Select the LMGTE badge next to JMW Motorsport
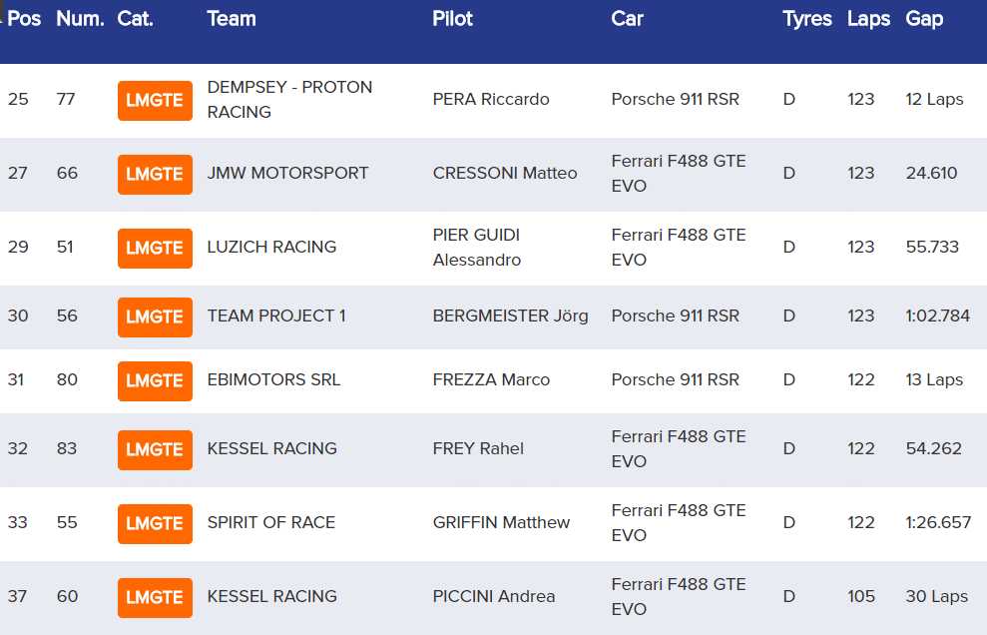Screen dimensions: 987x635 pyautogui.click(x=155, y=174)
